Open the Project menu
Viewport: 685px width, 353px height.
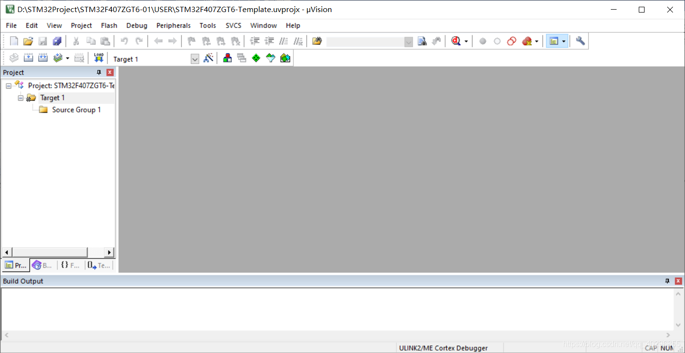tap(81, 26)
